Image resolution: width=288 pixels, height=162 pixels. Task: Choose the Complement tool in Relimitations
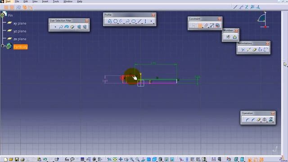(x=265, y=50)
